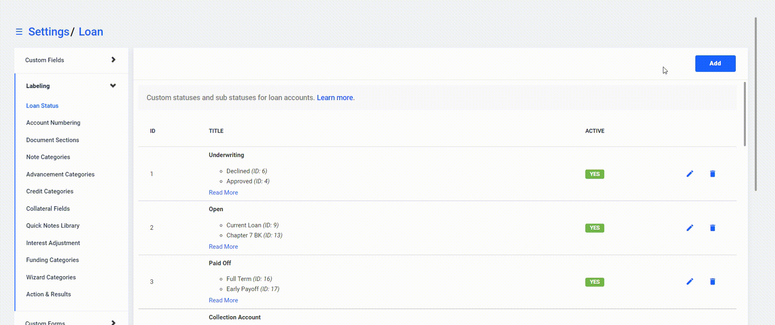Viewport: 775px width, 325px height.
Task: Click YES badge for Underwriting row
Action: click(x=595, y=174)
